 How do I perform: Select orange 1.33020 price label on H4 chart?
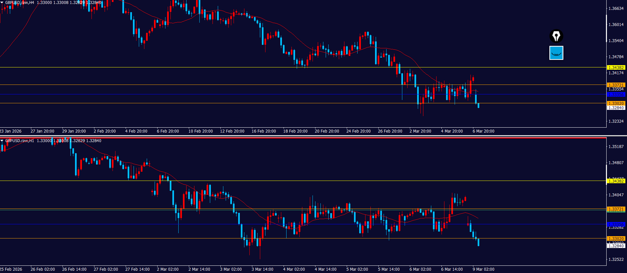point(616,103)
